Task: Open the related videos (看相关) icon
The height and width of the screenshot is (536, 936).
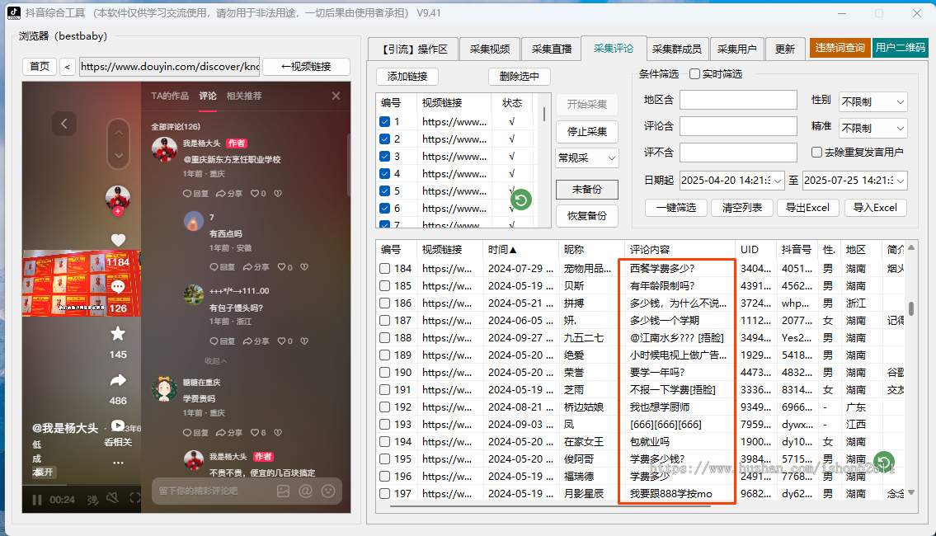Action: pyautogui.click(x=118, y=426)
